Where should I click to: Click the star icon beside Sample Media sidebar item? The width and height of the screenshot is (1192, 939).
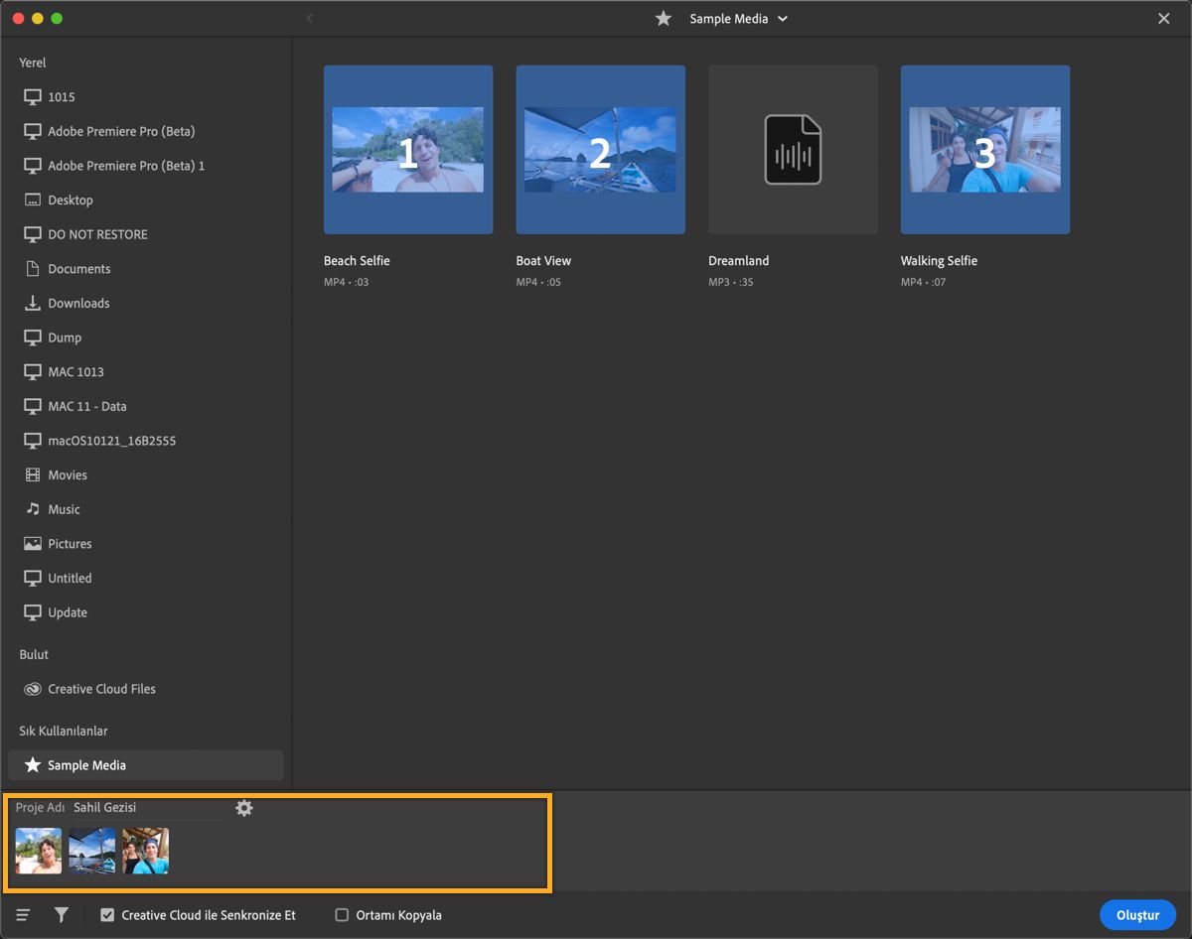[x=33, y=765]
